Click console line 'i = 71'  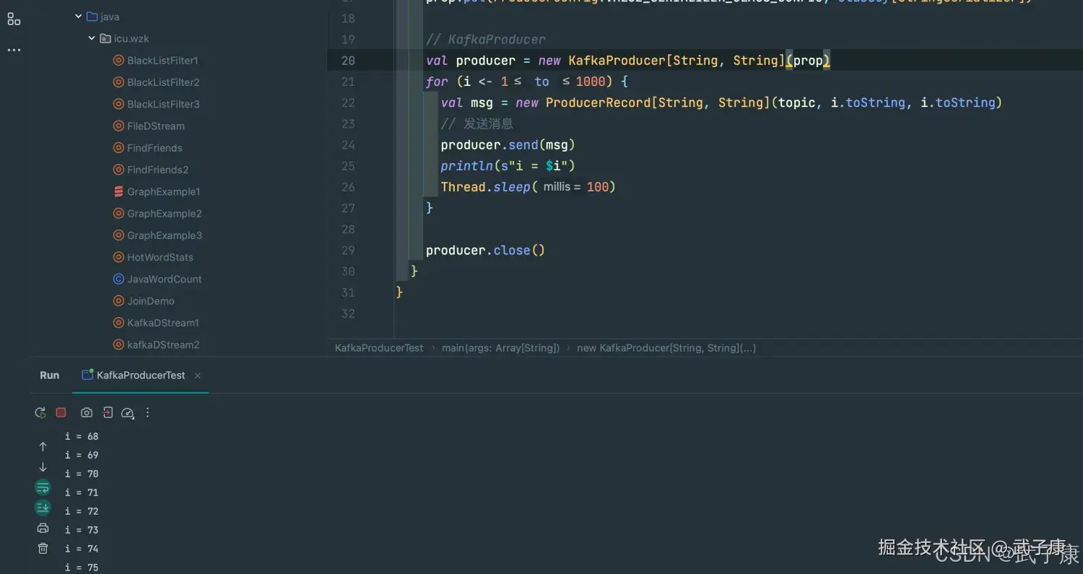(x=82, y=492)
